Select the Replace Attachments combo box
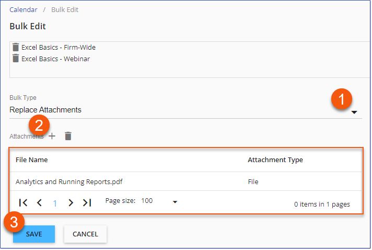Image resolution: width=372 pixels, height=250 pixels. (x=186, y=110)
